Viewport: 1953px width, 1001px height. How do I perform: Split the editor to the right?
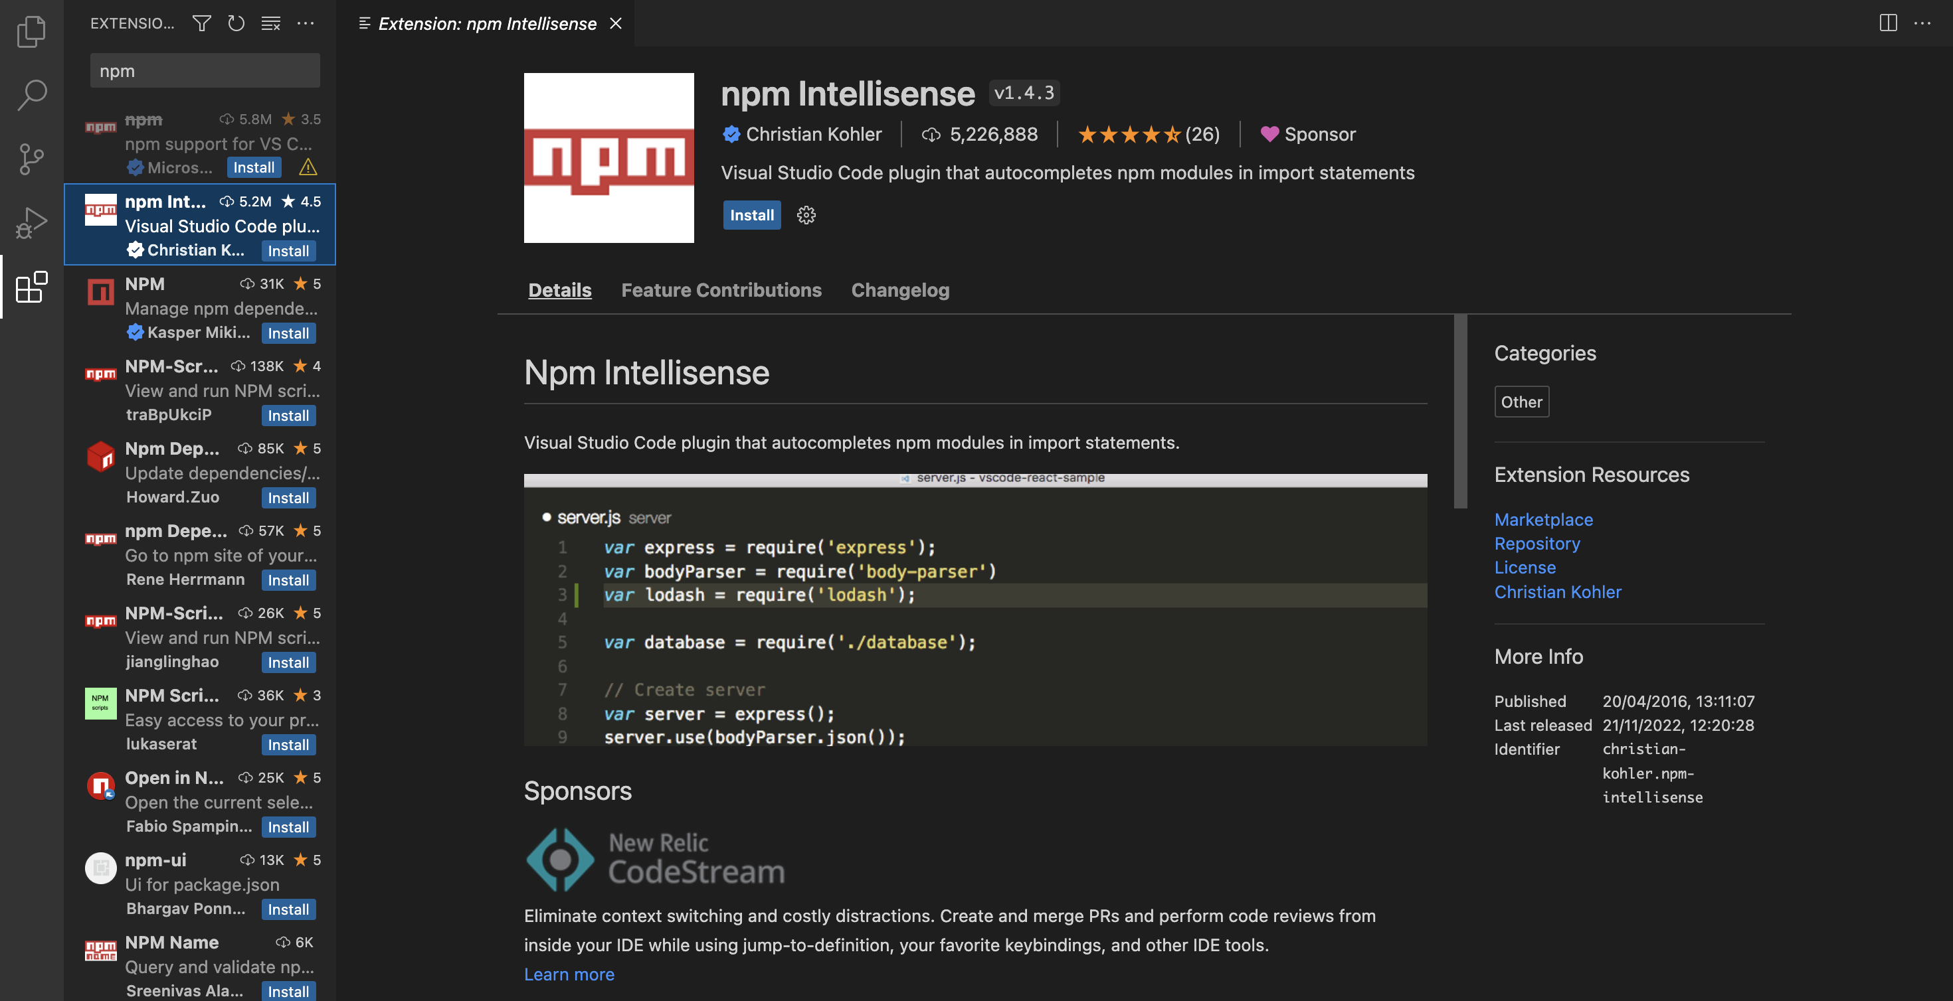point(1888,23)
